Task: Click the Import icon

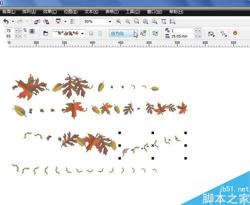Action: (x=37, y=21)
